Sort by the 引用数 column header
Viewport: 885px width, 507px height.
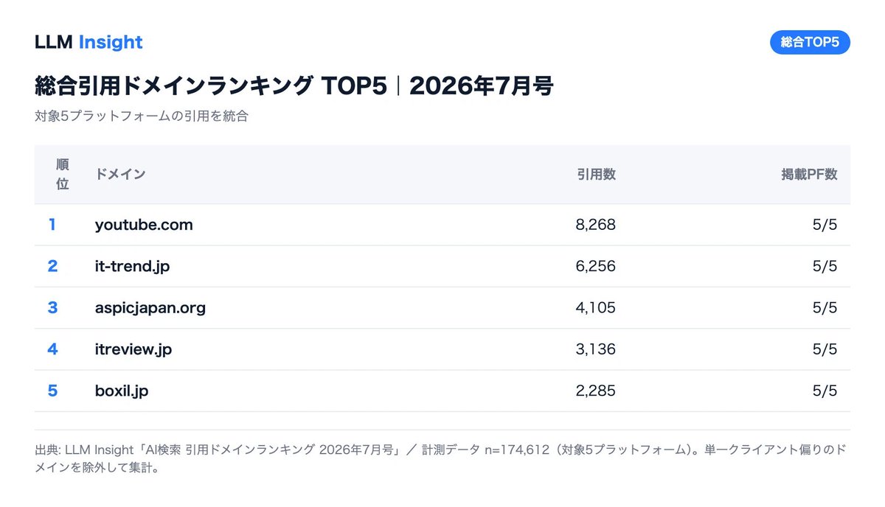(x=596, y=174)
